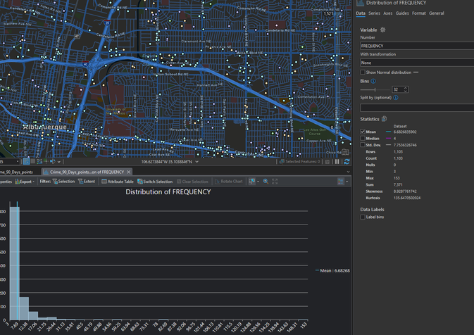This screenshot has width=474, height=335.
Task: Switch to the Axes tab
Action: click(x=387, y=13)
